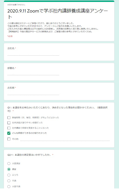Check the その他 checkbox

coord(9,139)
